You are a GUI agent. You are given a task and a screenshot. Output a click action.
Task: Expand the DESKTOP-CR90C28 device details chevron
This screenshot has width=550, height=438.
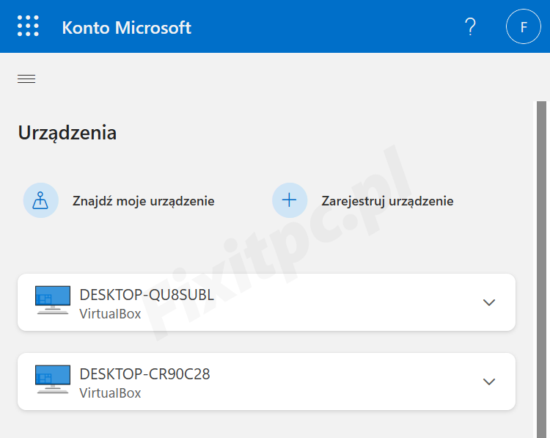[489, 382]
